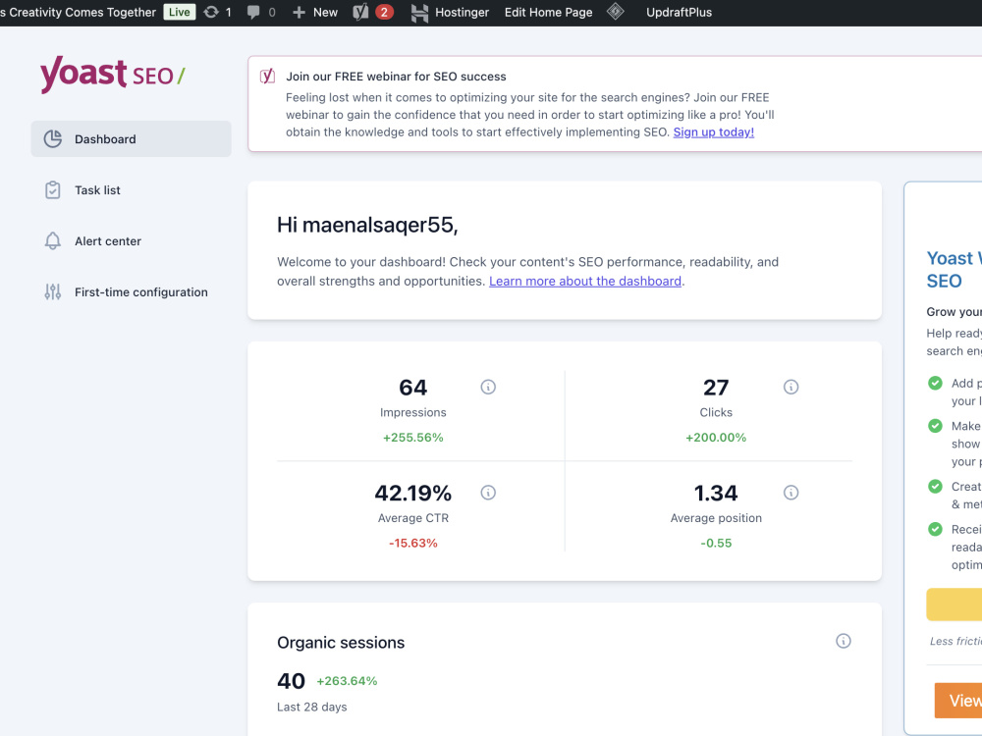This screenshot has height=736, width=982.
Task: Click the First-time configuration sliders icon
Action: pyautogui.click(x=53, y=291)
